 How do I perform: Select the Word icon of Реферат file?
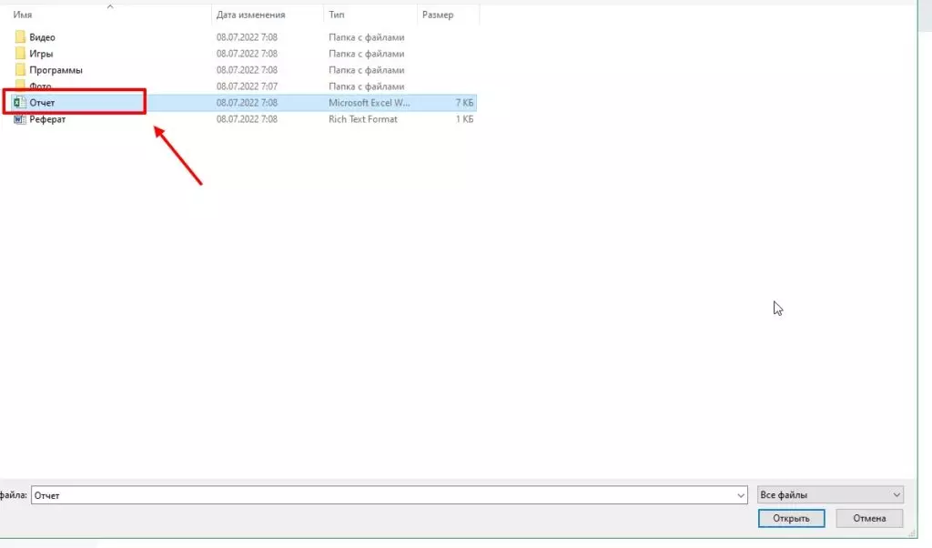(20, 119)
